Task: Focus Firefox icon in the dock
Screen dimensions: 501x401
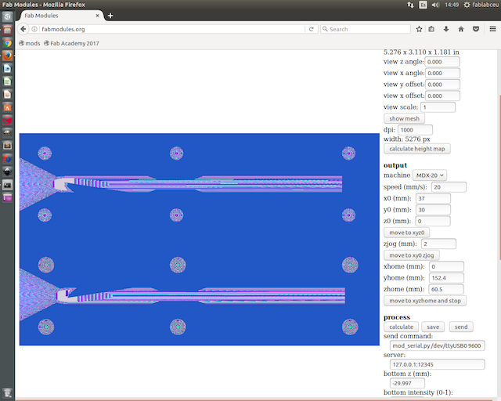Action: click(7, 56)
